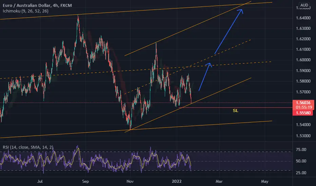
Task: Click the stop-loss price label 1.55580
Action: (303, 113)
